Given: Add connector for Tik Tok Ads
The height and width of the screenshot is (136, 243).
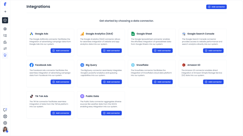Looking at the screenshot, I should point(61,113).
